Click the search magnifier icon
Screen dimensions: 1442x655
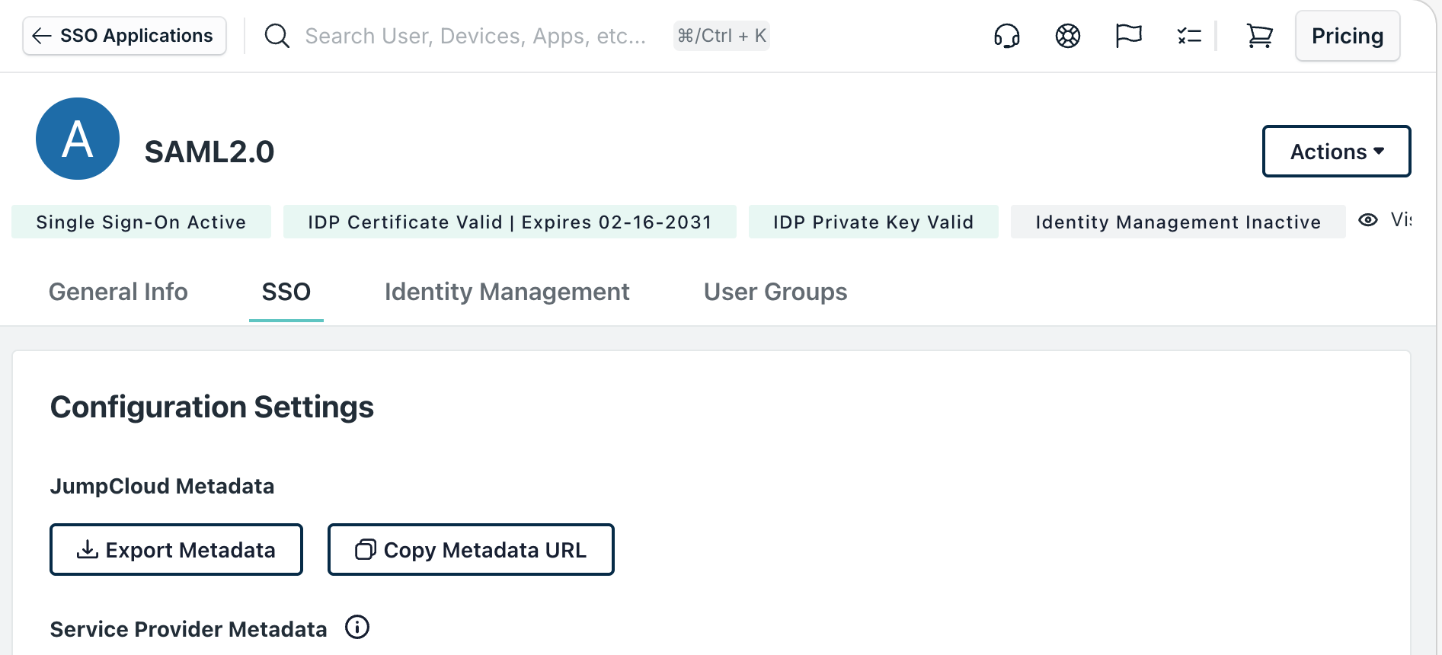[x=277, y=36]
